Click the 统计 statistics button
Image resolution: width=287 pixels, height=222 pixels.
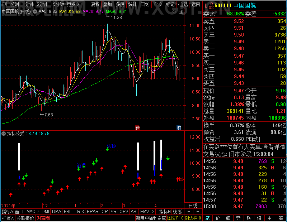pos(132,4)
